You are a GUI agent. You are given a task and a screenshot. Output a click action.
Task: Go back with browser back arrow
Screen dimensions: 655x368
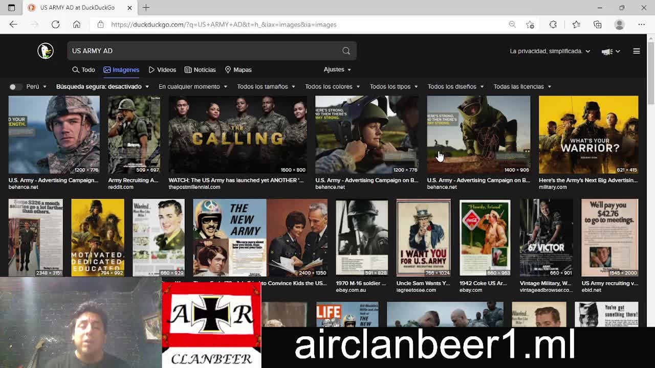[13, 25]
